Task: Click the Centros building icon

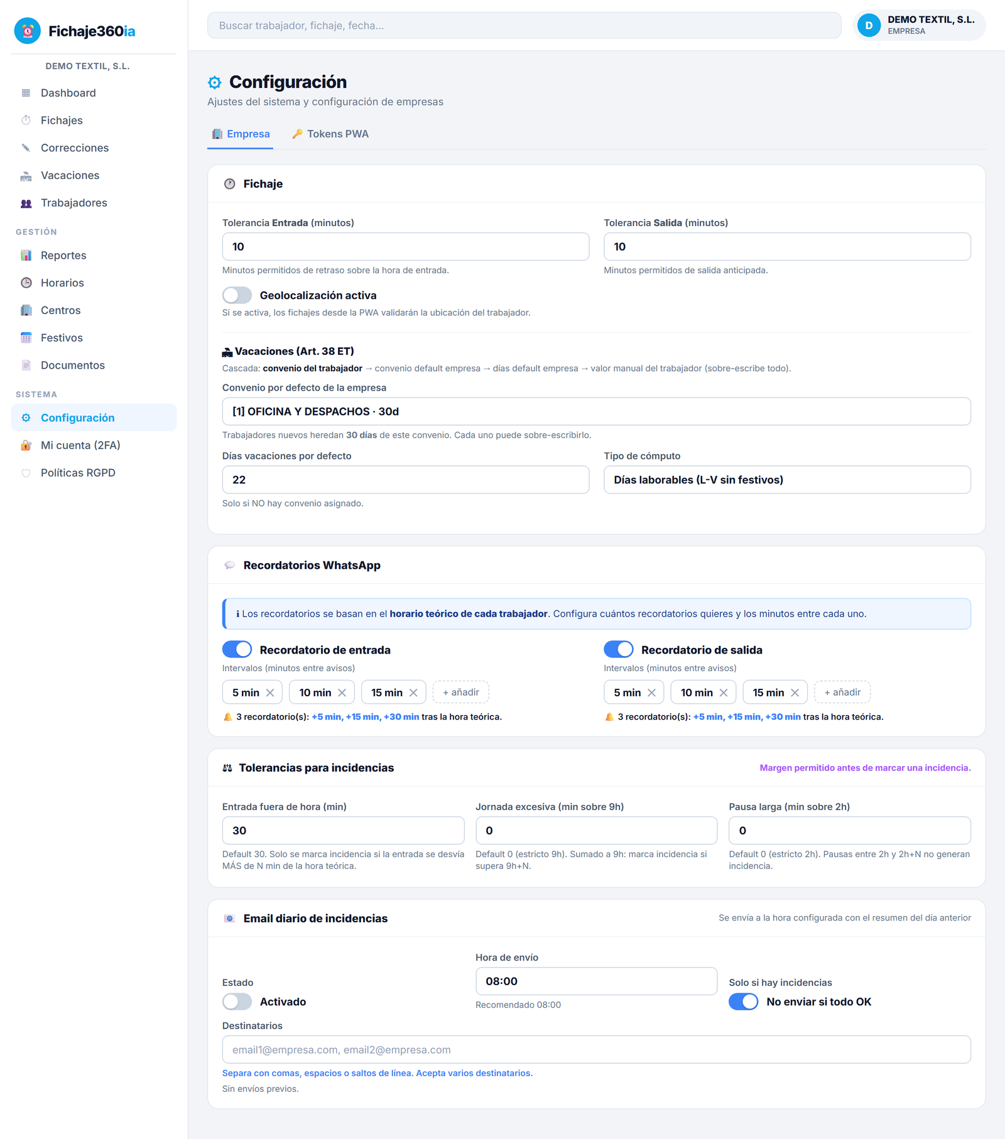Action: [x=26, y=310]
